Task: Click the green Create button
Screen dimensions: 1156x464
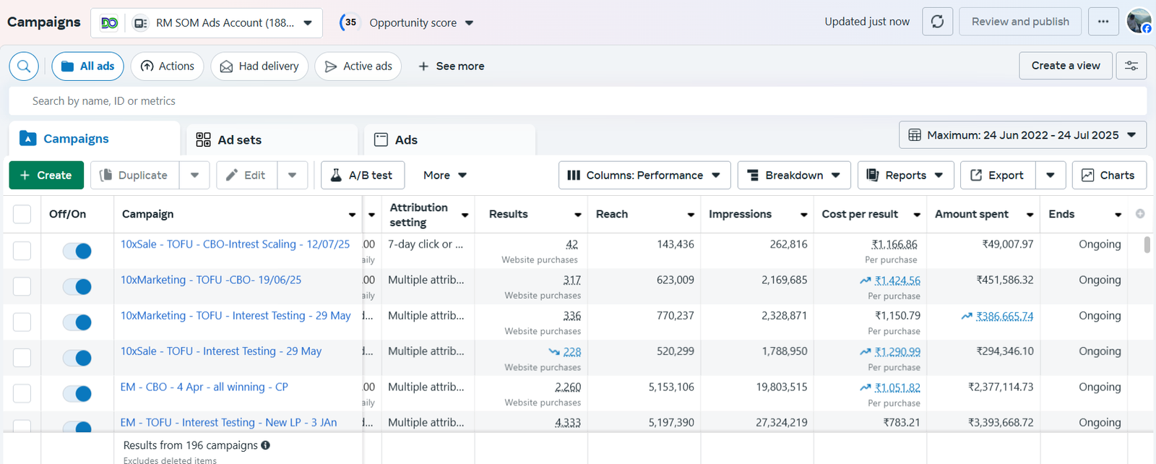Action: [46, 175]
